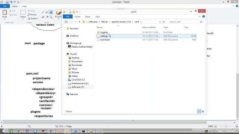Click the Brushes tool icon in Paint
The height and width of the screenshot is (134, 239).
click(x=58, y=12)
